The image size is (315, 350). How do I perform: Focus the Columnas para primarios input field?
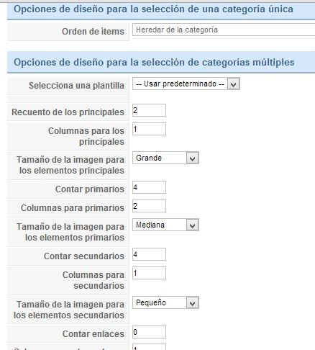(x=149, y=206)
